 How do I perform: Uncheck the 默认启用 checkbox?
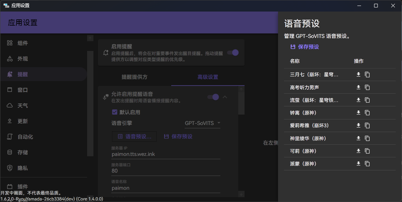tap(115, 112)
